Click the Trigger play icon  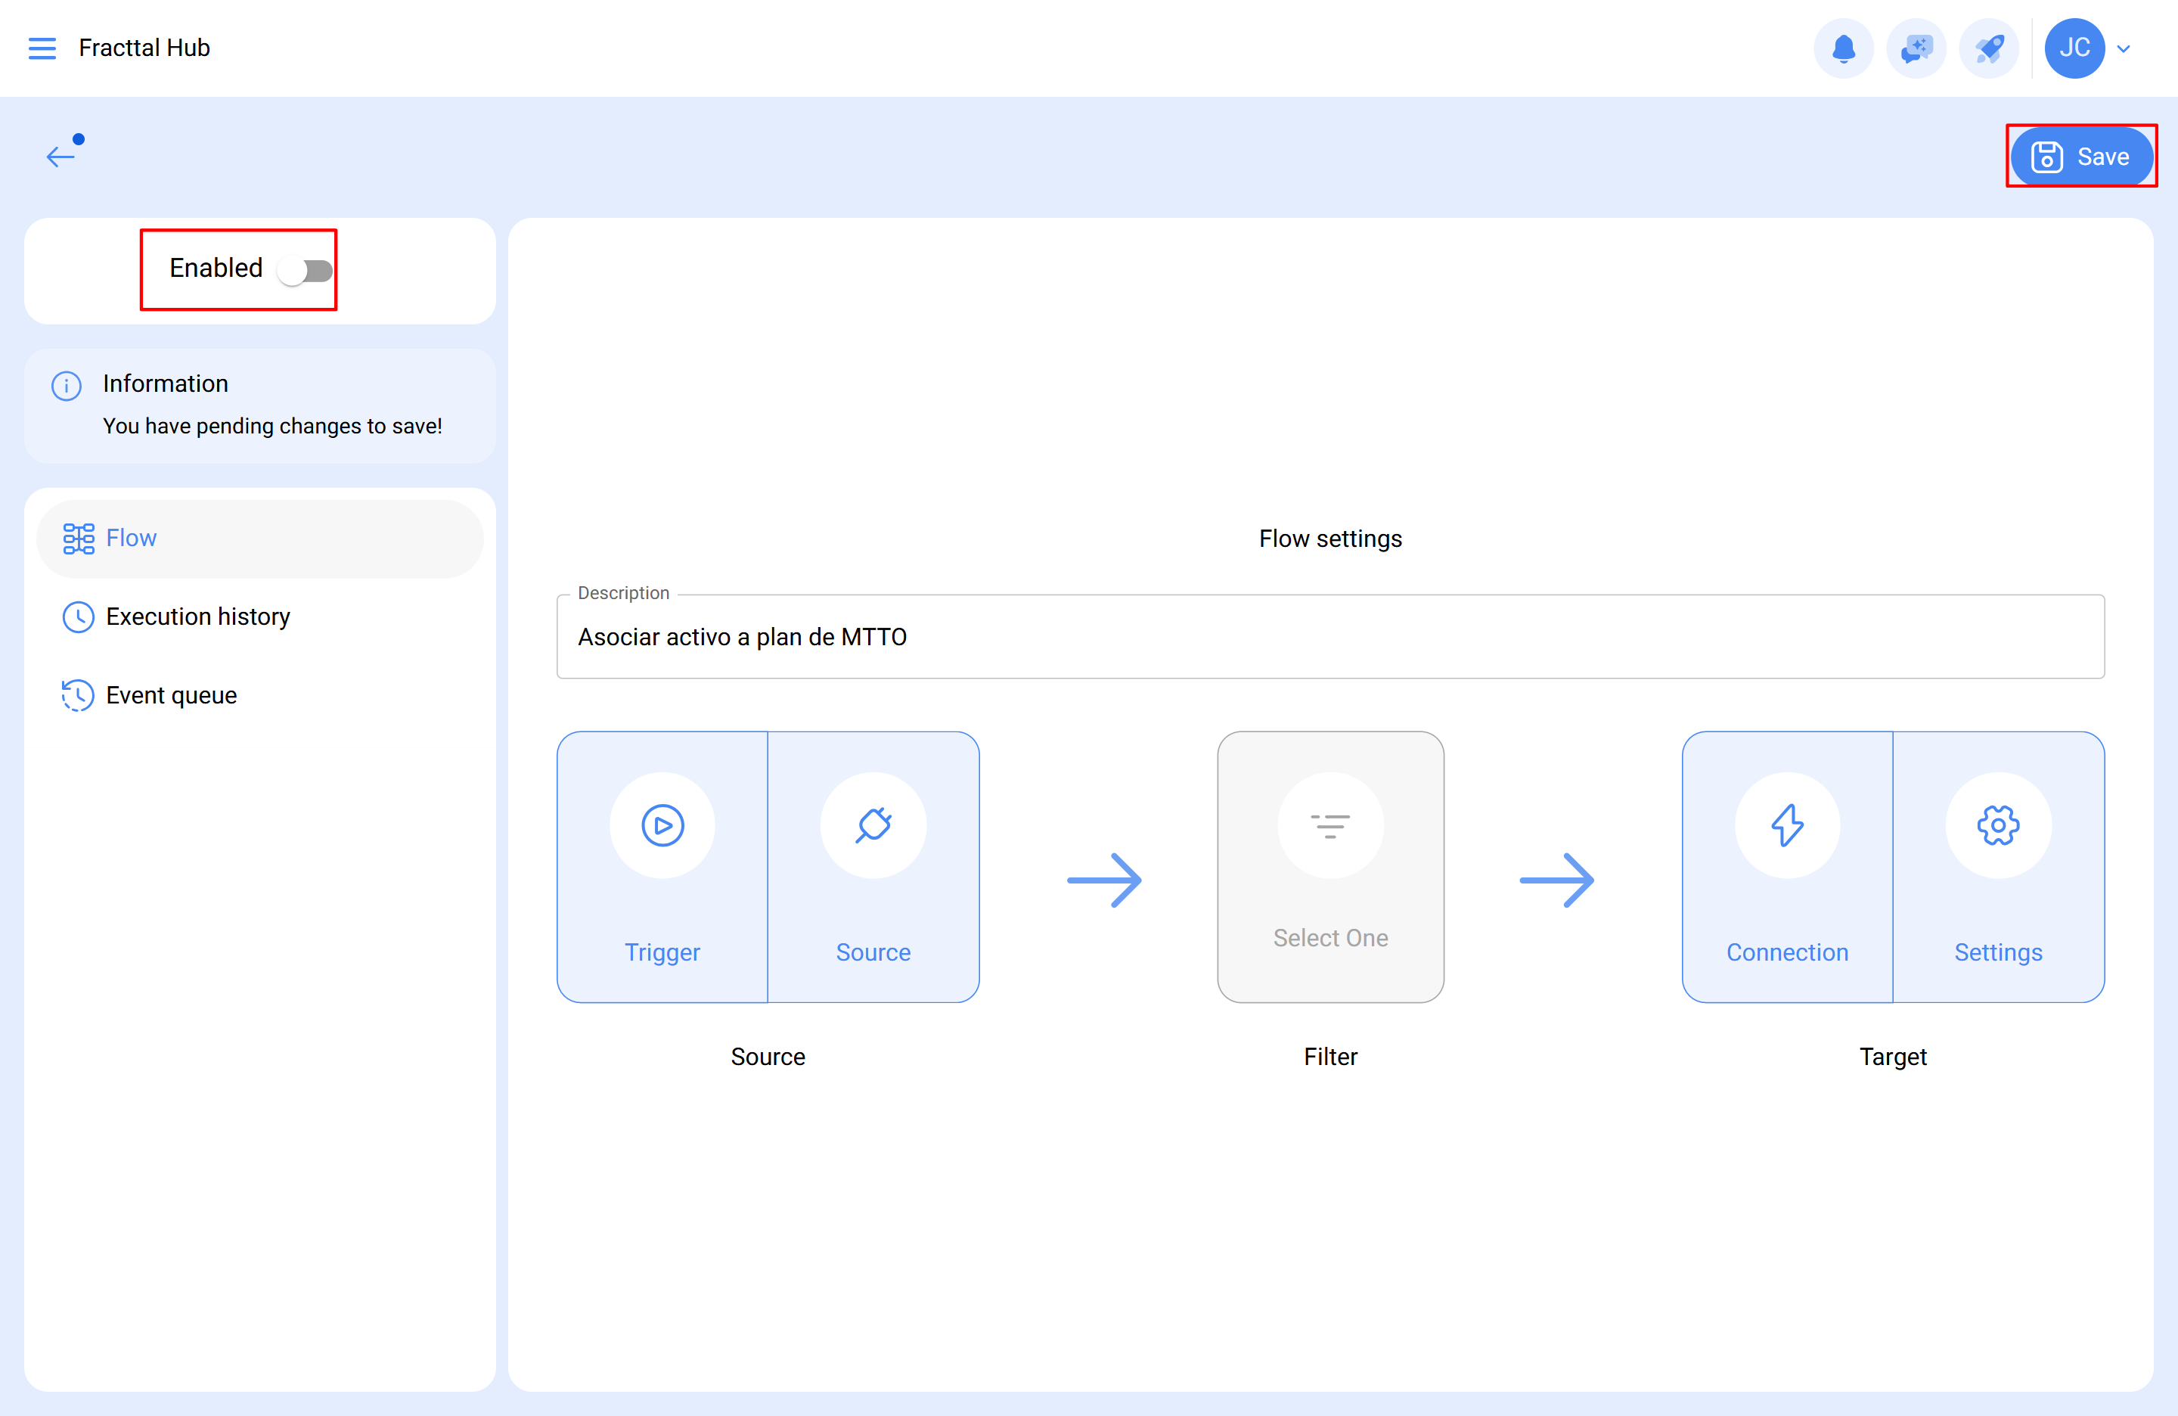[662, 824]
